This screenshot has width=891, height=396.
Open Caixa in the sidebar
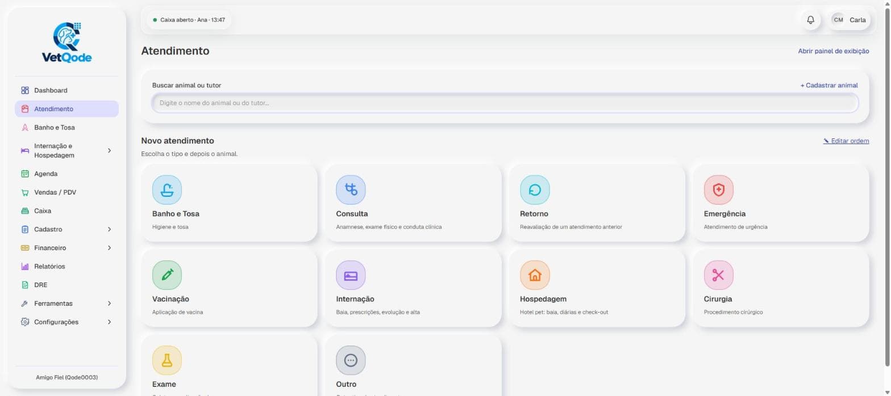pos(66,211)
